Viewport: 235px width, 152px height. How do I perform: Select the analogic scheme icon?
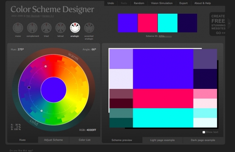75,27
